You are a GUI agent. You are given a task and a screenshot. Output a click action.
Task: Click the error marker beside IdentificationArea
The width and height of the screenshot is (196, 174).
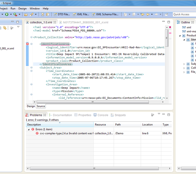point(27,44)
